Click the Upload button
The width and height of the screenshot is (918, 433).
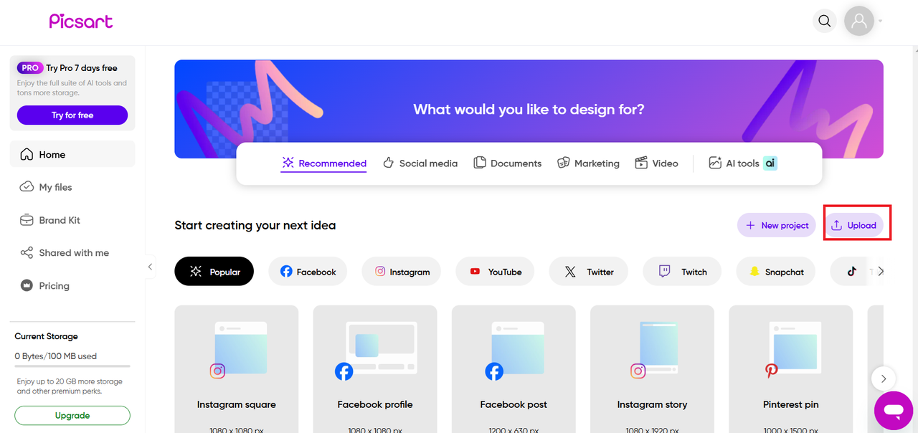[853, 225]
